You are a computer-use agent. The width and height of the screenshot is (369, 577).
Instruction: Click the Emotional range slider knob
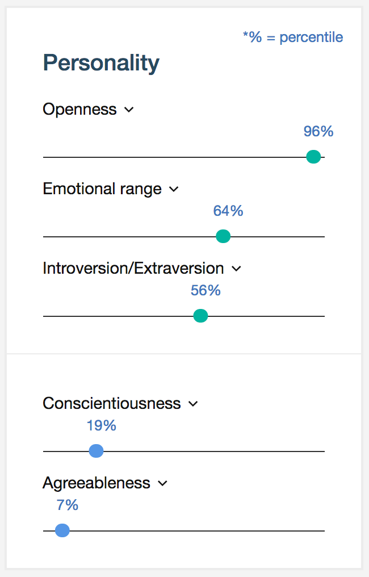coord(223,236)
